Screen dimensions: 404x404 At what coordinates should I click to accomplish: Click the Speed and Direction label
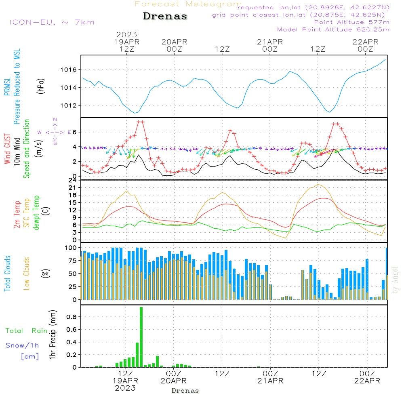27,149
